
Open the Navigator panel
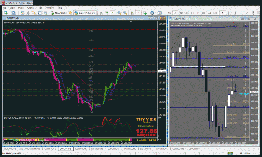pos(34,13)
